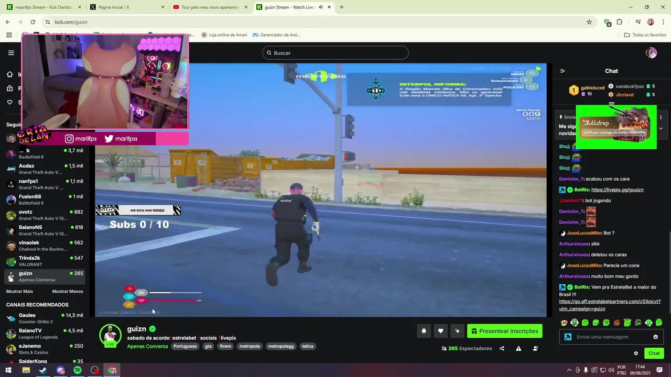Switch to maarifps Stream Kick Dashboard tab
This screenshot has width=671, height=377.
tap(44, 7)
